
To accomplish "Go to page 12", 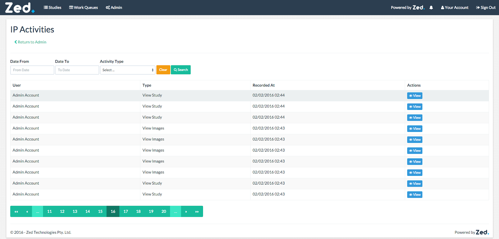I will tap(62, 211).
